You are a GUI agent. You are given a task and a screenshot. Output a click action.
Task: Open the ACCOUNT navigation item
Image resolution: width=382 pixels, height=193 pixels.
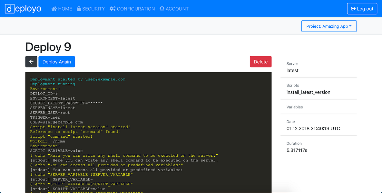coord(174,9)
